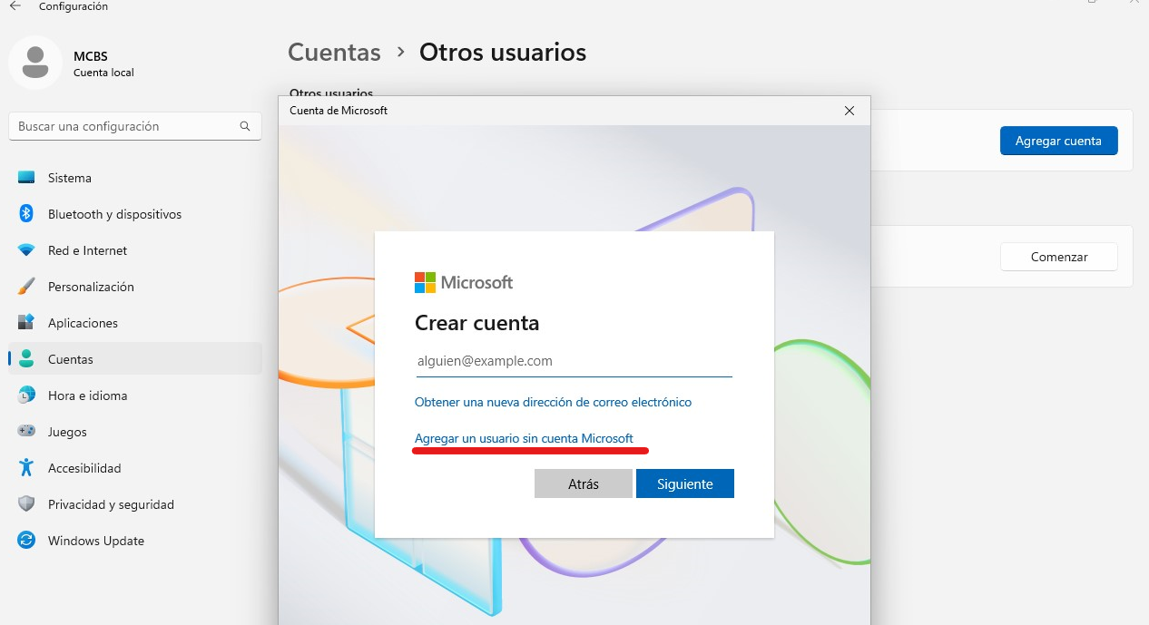The width and height of the screenshot is (1149, 625).
Task: Click the Atrás button in dialog
Action: point(584,483)
